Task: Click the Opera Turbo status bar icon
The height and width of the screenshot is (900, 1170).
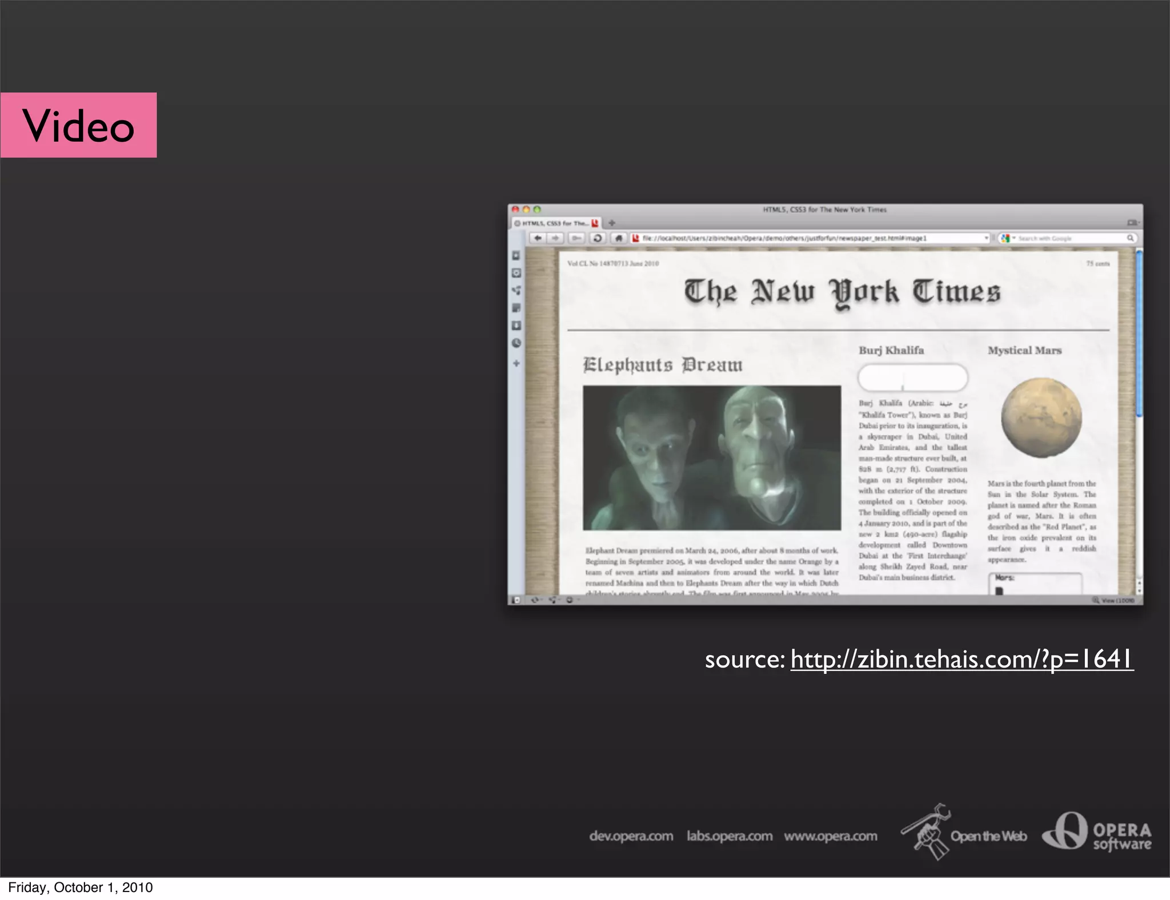Action: (570, 600)
